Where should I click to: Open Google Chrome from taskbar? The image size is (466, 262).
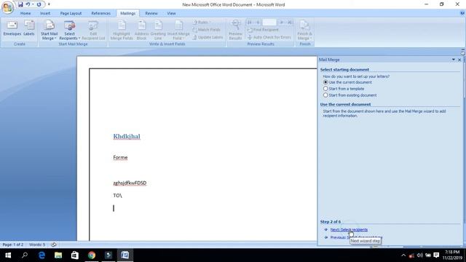tap(92, 255)
